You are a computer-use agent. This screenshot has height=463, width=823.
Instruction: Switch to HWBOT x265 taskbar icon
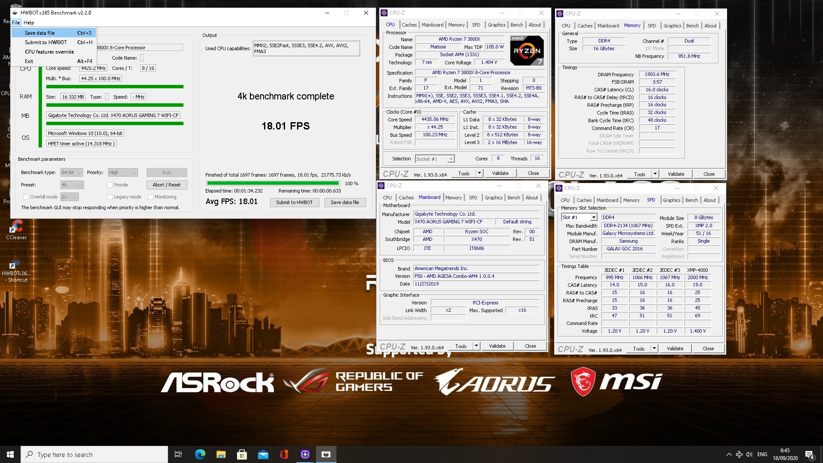click(326, 454)
